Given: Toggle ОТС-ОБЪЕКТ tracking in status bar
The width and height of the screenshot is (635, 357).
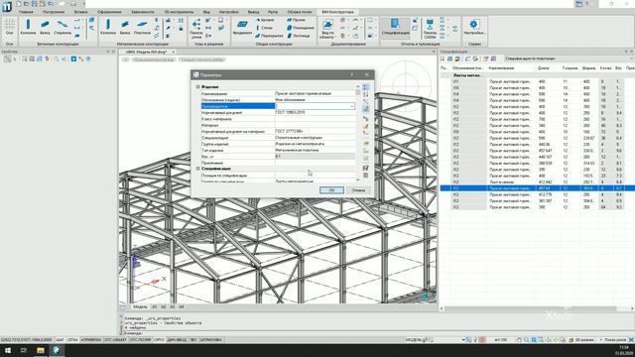Looking at the screenshot, I should (x=115, y=339).
